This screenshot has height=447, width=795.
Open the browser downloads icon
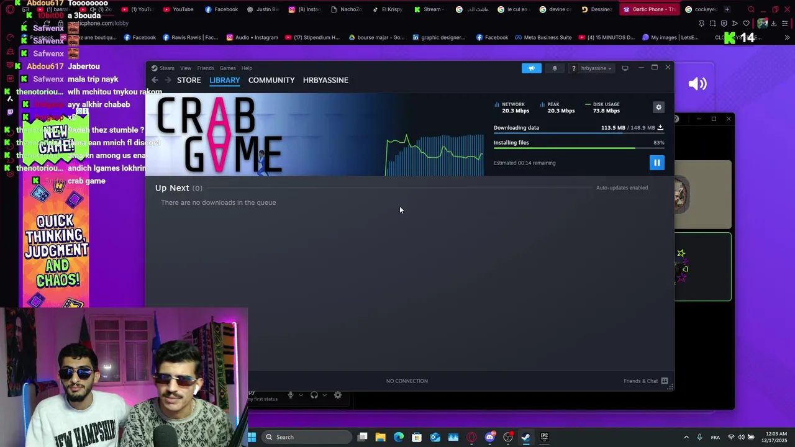point(775,24)
